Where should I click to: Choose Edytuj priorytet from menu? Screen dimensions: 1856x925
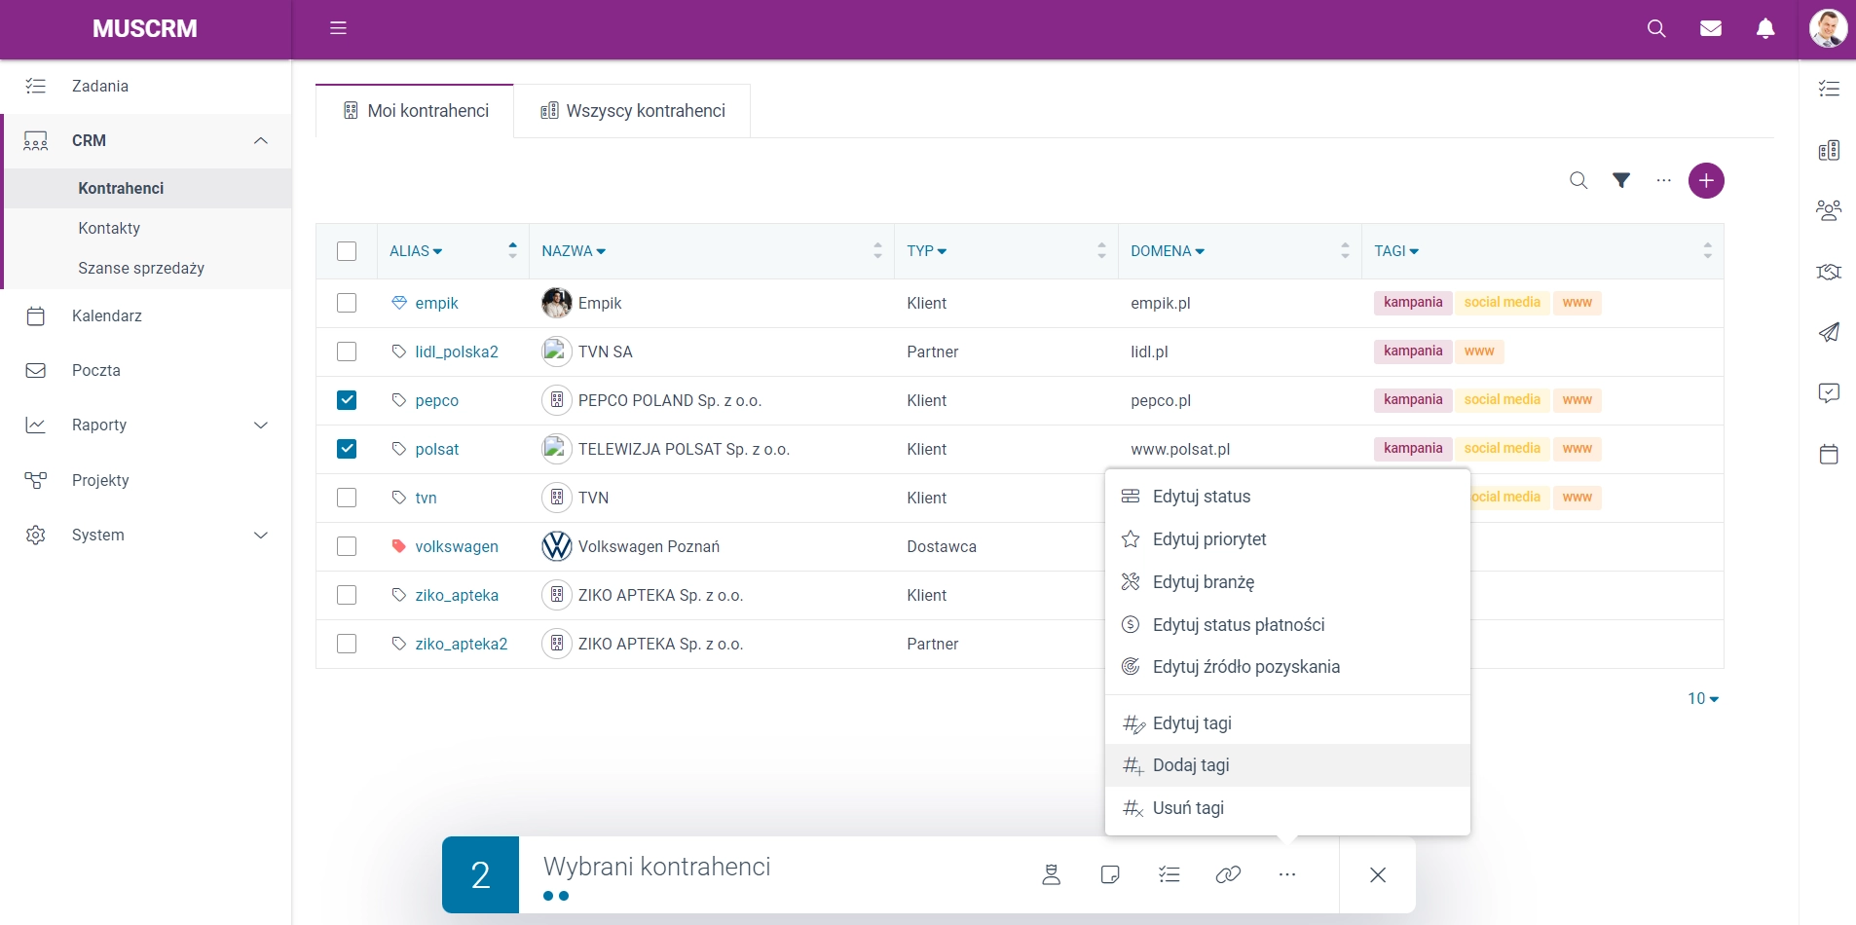[x=1286, y=539]
